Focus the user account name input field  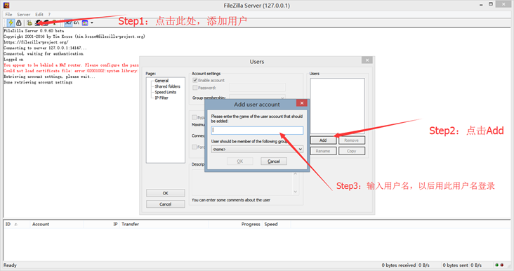point(257,130)
